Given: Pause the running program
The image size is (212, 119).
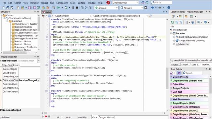Looking at the screenshot, I should (73, 8).
